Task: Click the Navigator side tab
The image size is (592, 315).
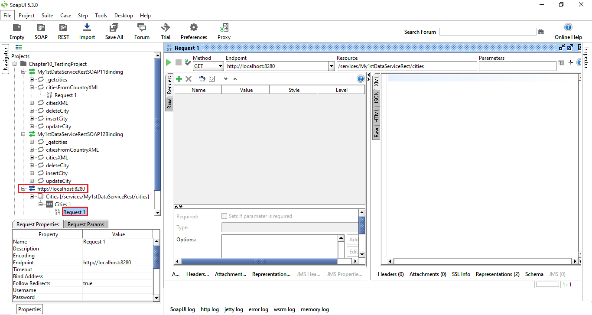Action: point(6,59)
